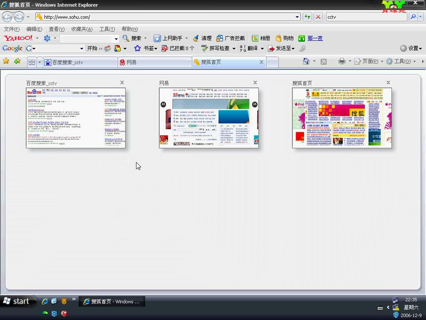Click the 那一夜 link on Yahoo toolbar
The height and width of the screenshot is (320, 426).
(315, 38)
